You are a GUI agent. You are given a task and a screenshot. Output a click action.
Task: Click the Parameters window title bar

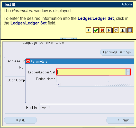click(80, 61)
